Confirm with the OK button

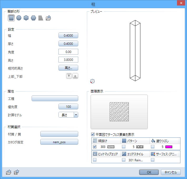tap(149, 172)
